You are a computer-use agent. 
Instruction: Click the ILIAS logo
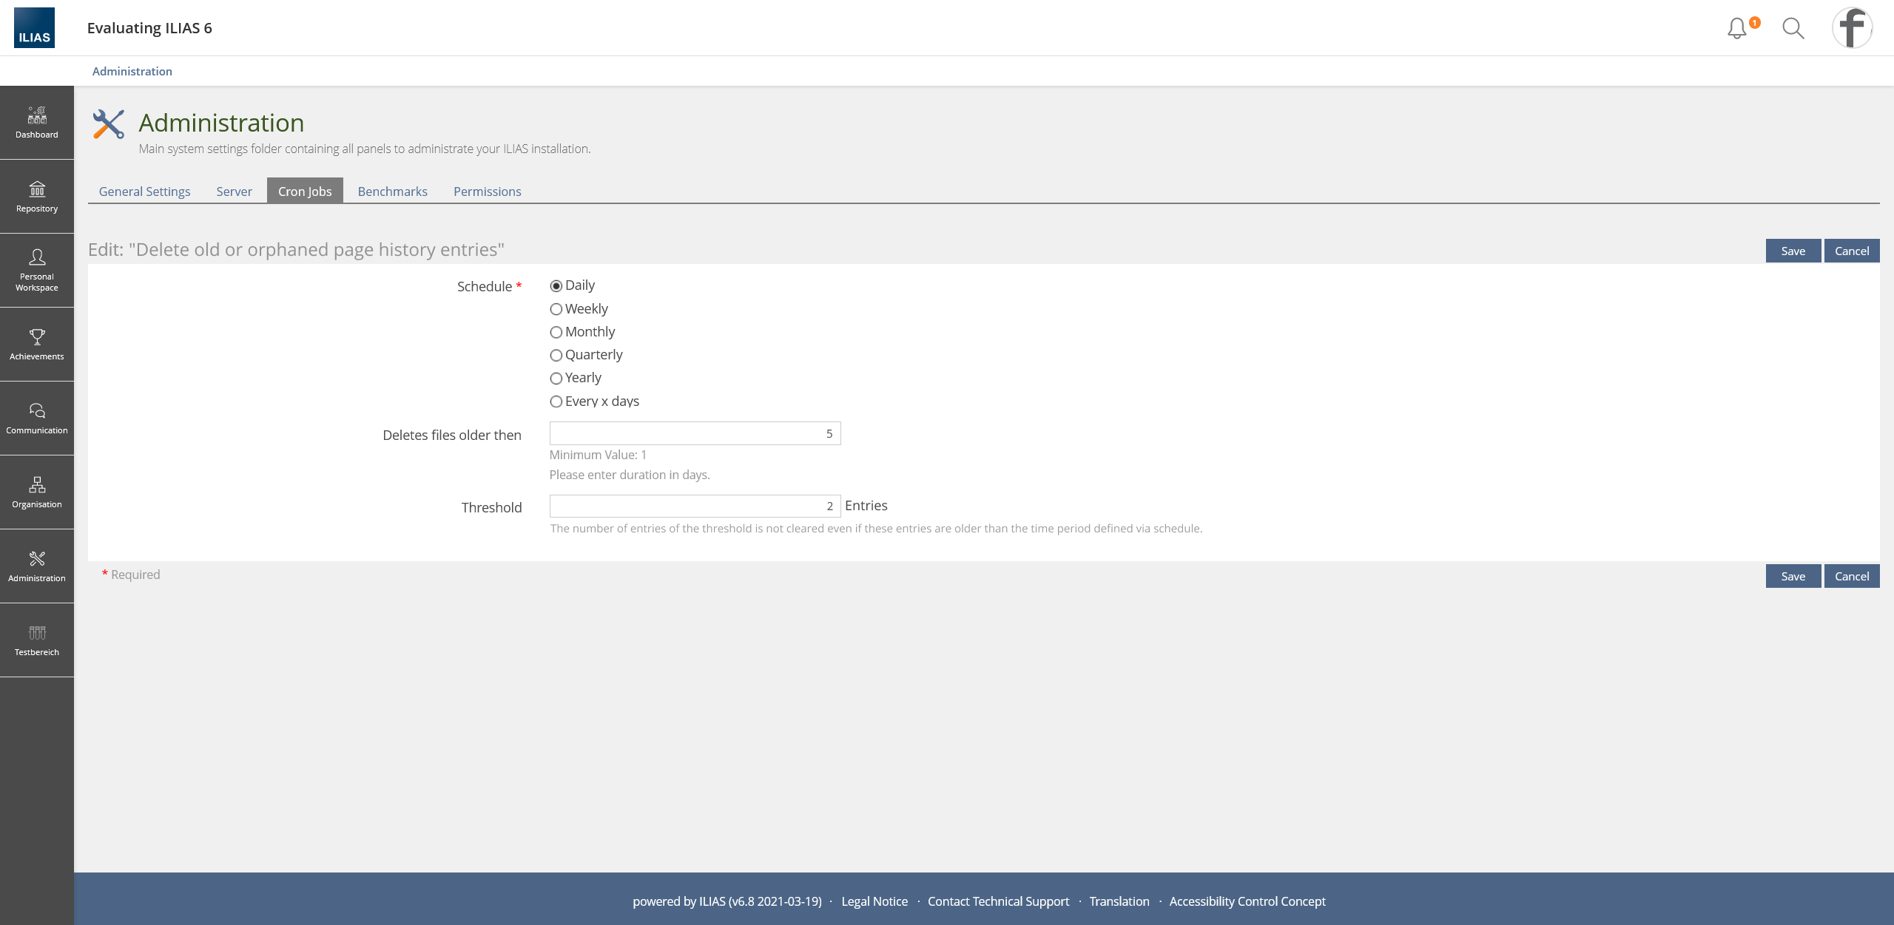click(x=34, y=28)
